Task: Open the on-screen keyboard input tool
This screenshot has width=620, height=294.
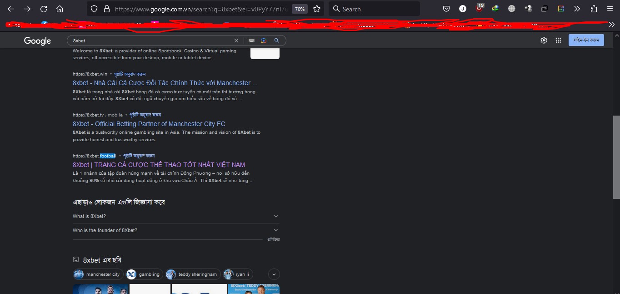Action: [251, 41]
